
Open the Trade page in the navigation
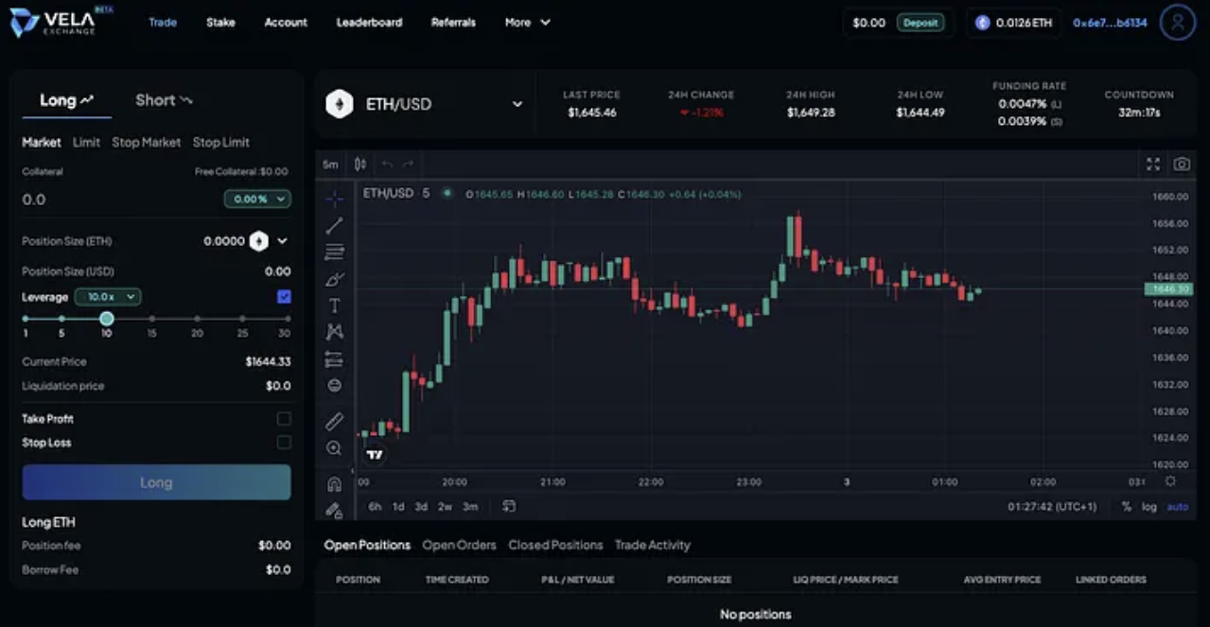[x=163, y=23]
